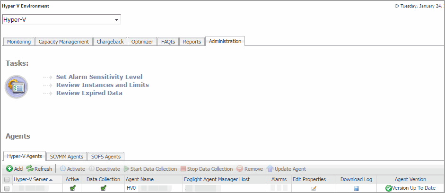
Task: Open the Hyper-V environment dropdown
Action: pos(61,19)
